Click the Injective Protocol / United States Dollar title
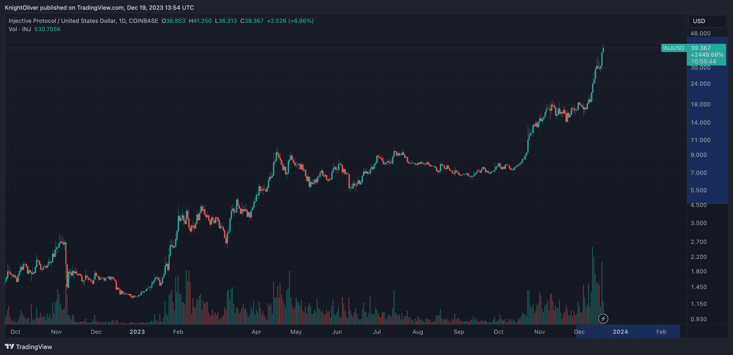The height and width of the screenshot is (355, 733). (x=62, y=21)
